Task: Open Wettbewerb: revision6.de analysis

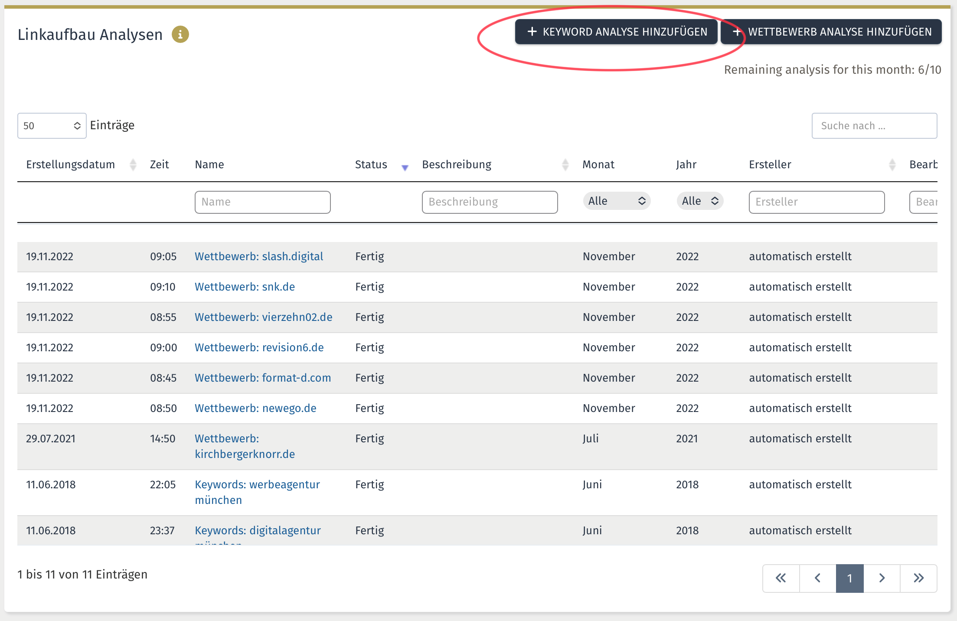Action: pyautogui.click(x=259, y=347)
